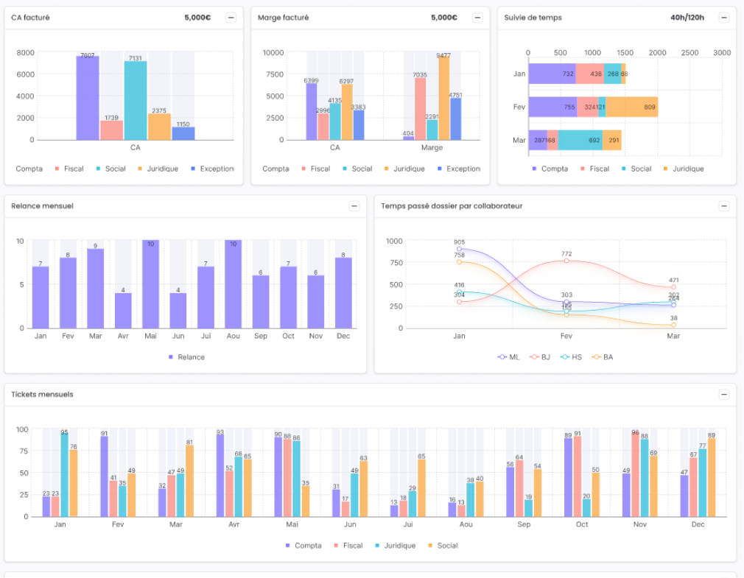The image size is (744, 578).
Task: Select the 81 Social ticket bar for Mar
Action: tap(189, 481)
